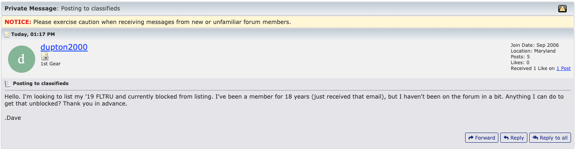Screen dimensions: 576x150
Task: Click the bold 'Posting to classifieds' subject line
Action: pos(41,84)
